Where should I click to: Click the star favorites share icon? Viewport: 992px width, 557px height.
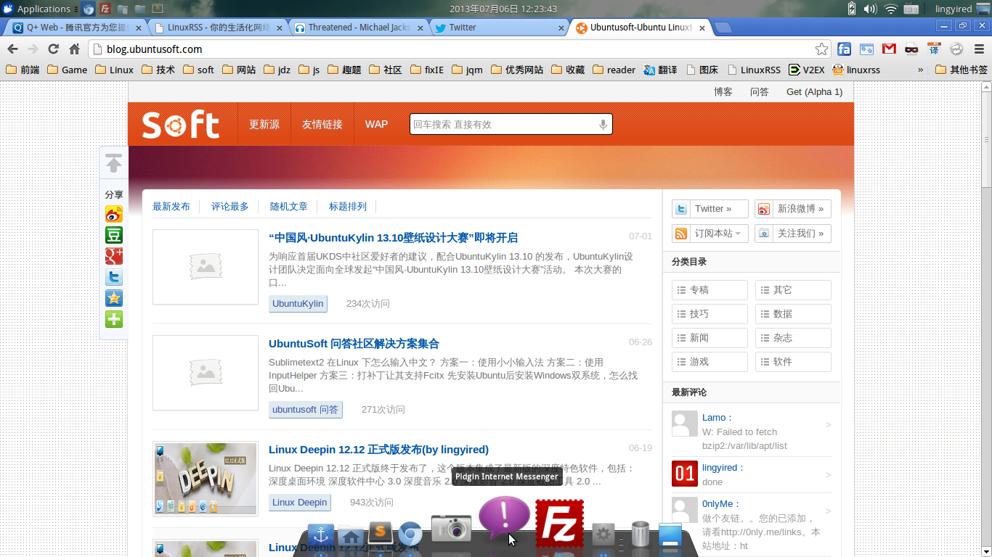(114, 298)
